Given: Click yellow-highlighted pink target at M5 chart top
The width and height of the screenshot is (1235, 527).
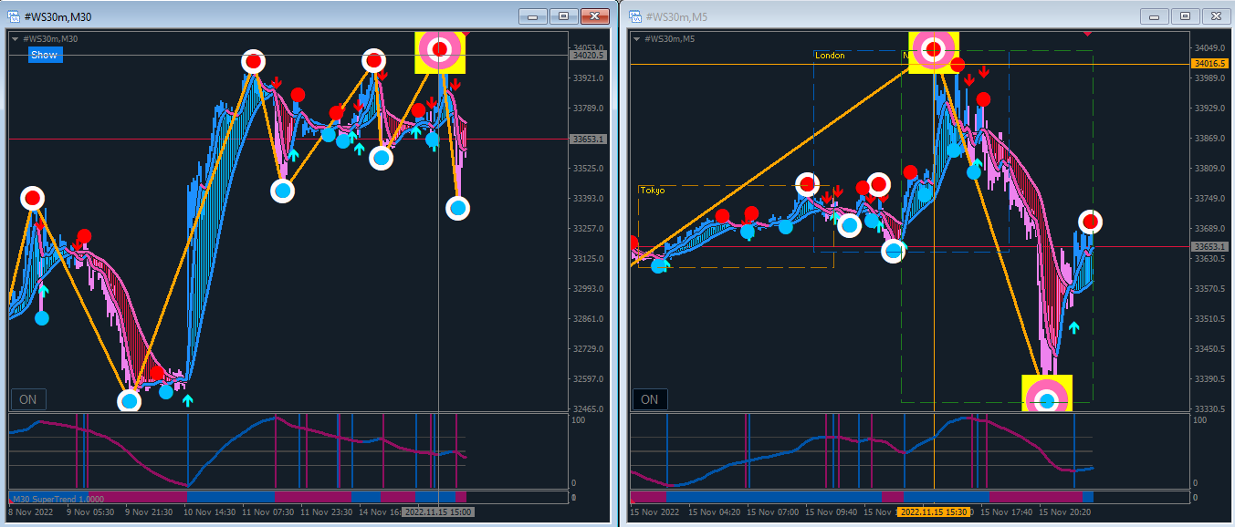Looking at the screenshot, I should click(x=934, y=51).
